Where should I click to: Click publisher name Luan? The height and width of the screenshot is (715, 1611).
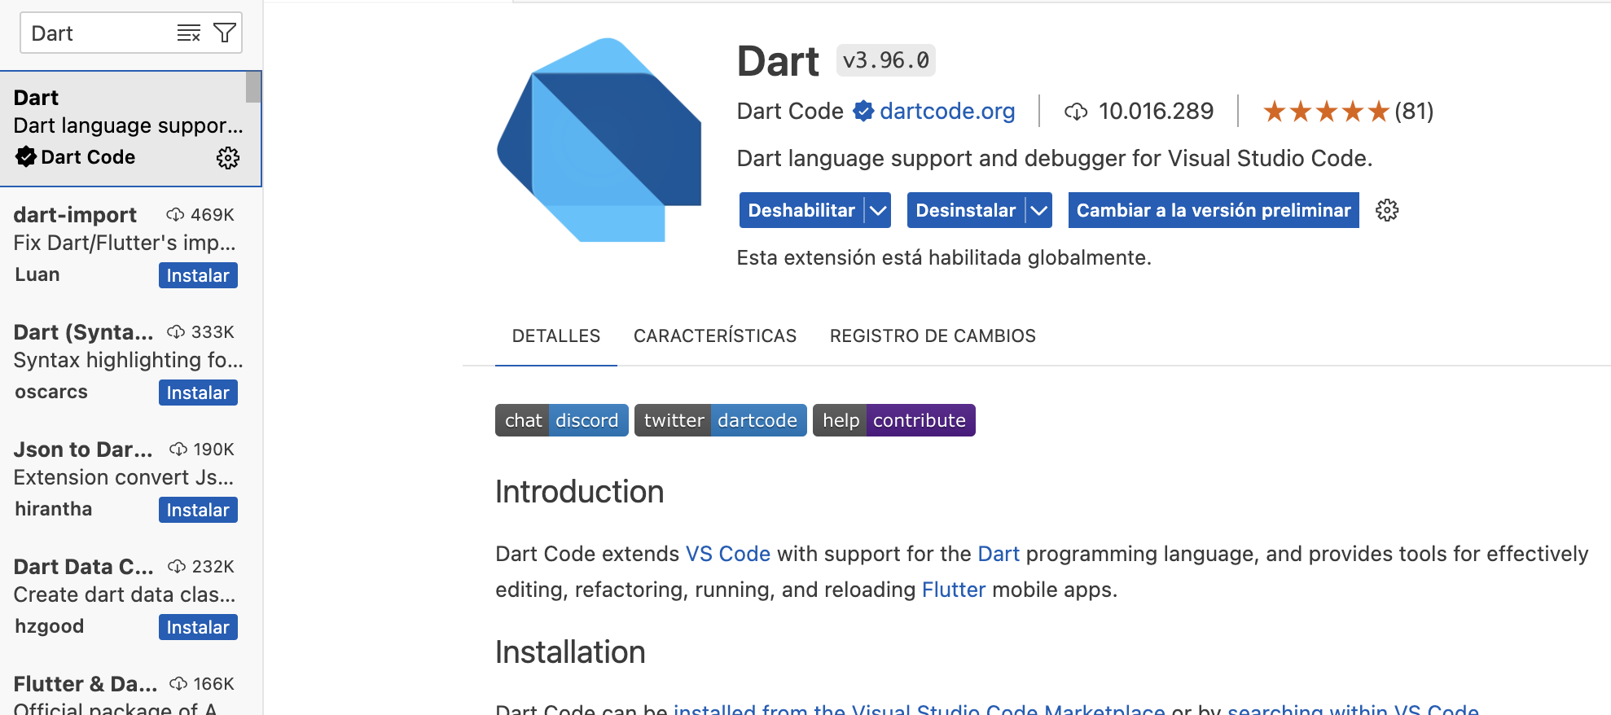point(37,274)
